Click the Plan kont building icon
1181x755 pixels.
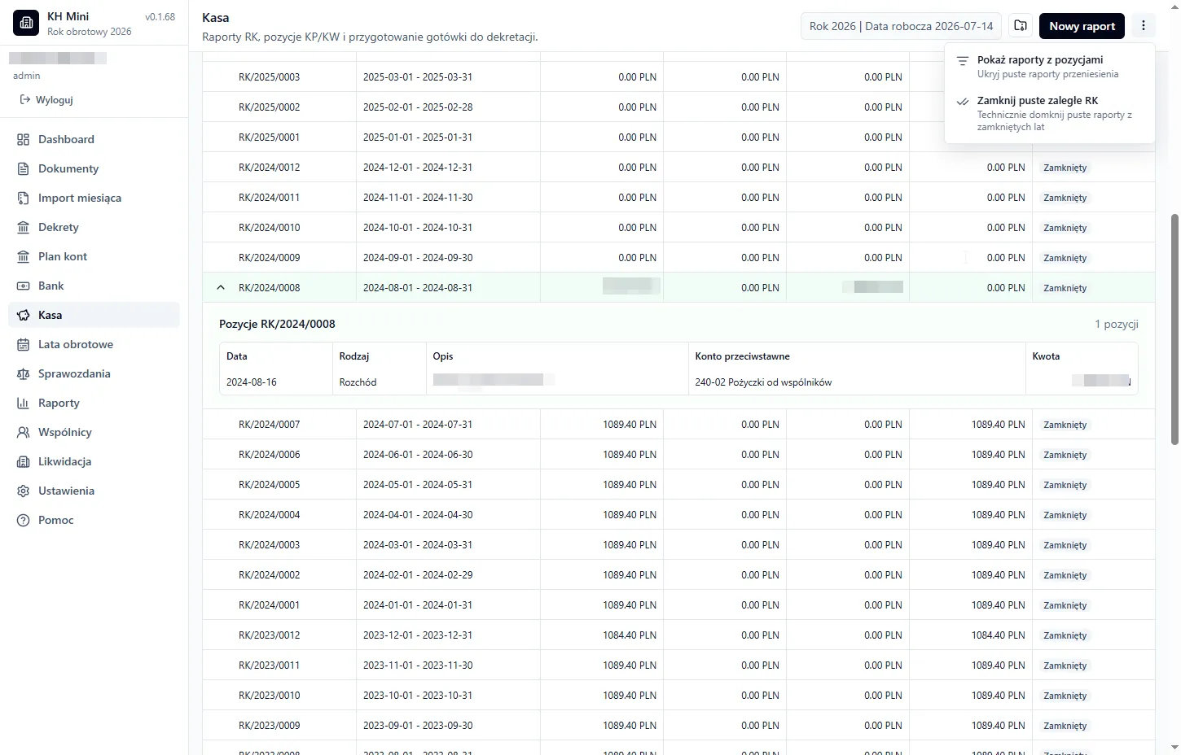(24, 256)
